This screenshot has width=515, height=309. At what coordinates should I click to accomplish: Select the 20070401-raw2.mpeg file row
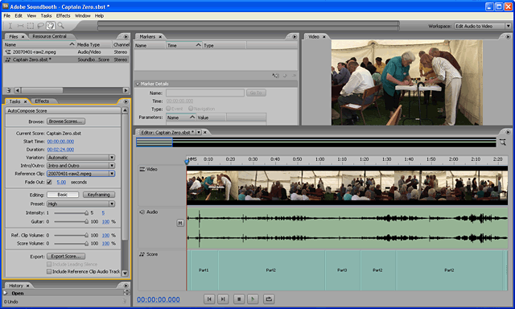click(x=66, y=51)
